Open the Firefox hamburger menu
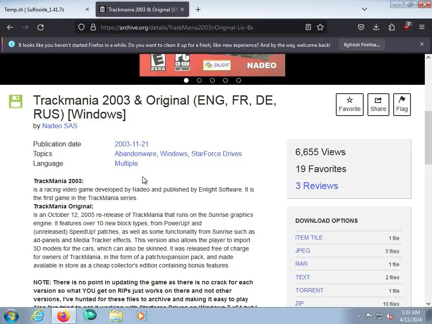The height and width of the screenshot is (324, 432). [x=422, y=27]
